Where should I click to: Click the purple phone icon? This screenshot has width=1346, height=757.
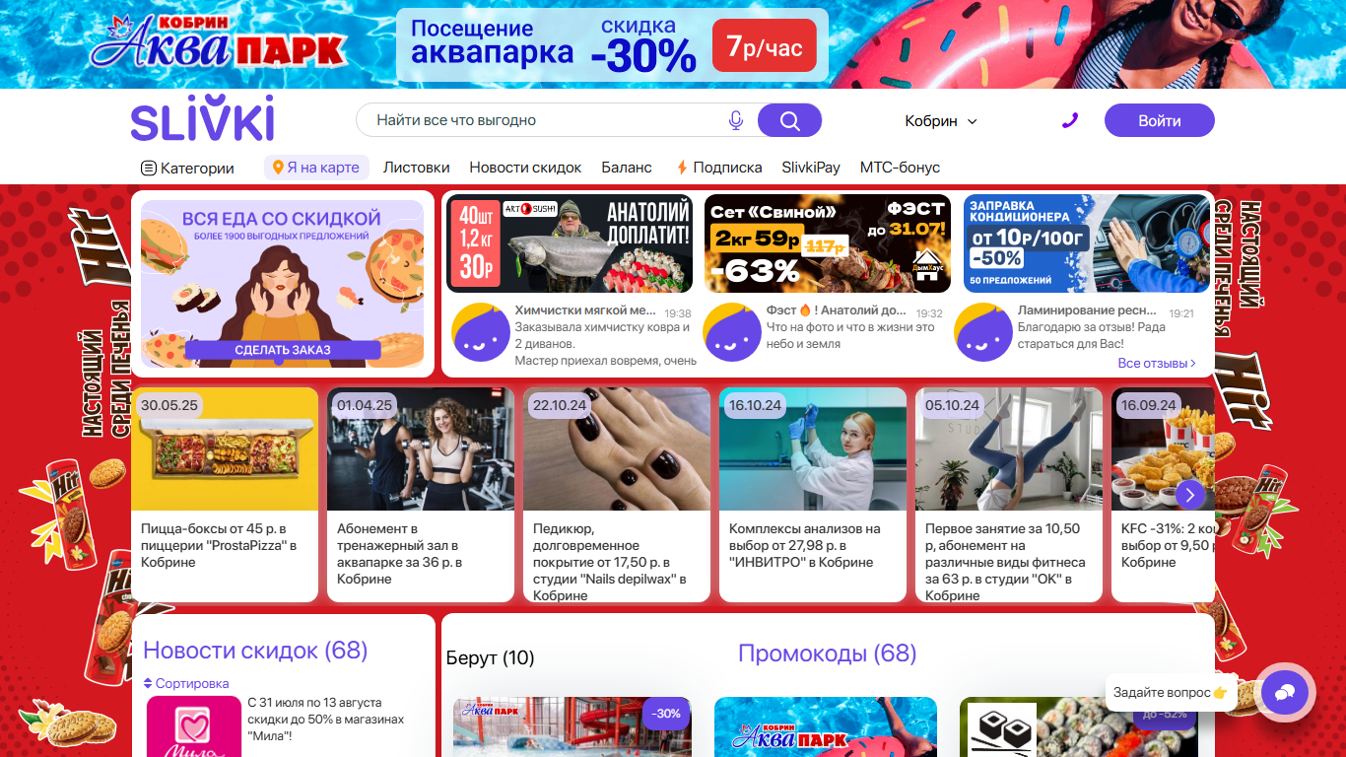click(x=1070, y=120)
